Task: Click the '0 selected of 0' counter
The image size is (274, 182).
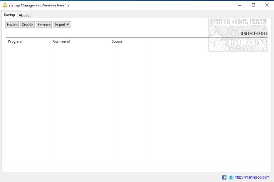Action: 254,33
